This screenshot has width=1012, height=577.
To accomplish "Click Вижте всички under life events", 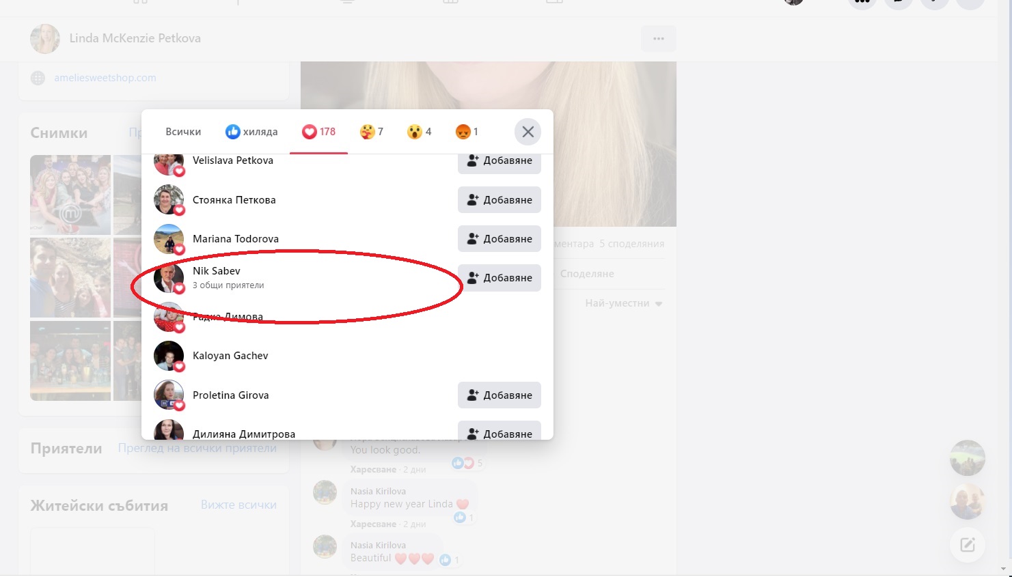I will click(238, 505).
